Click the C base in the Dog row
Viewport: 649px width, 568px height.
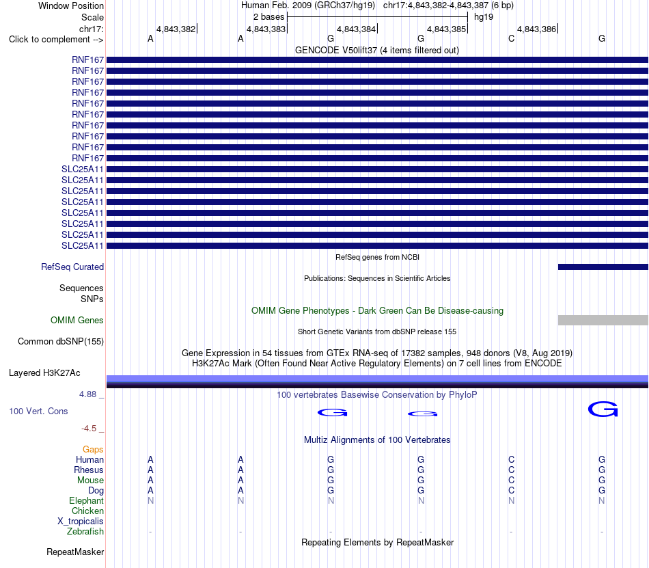[511, 490]
